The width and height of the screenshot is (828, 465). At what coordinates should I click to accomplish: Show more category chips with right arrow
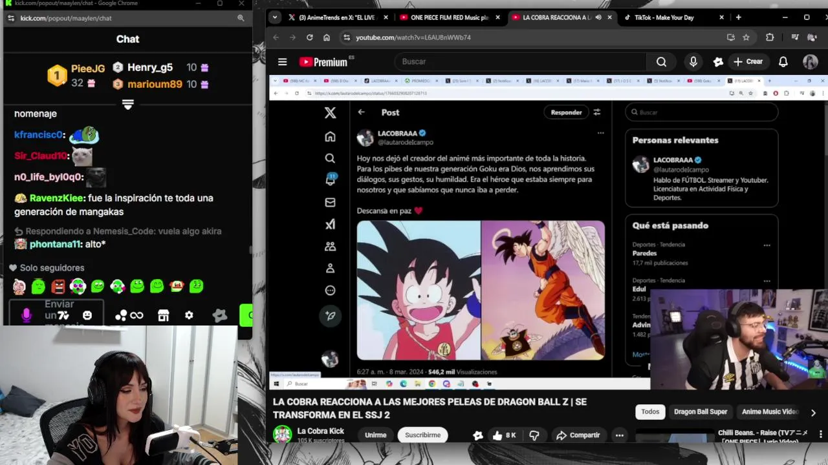point(813,412)
